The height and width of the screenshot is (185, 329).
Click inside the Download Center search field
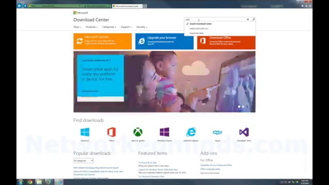[216, 19]
